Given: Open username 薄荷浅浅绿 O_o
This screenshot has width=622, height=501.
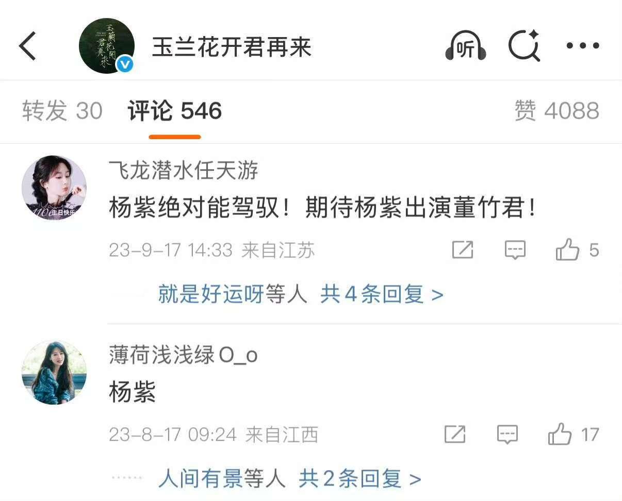Looking at the screenshot, I should click(183, 355).
